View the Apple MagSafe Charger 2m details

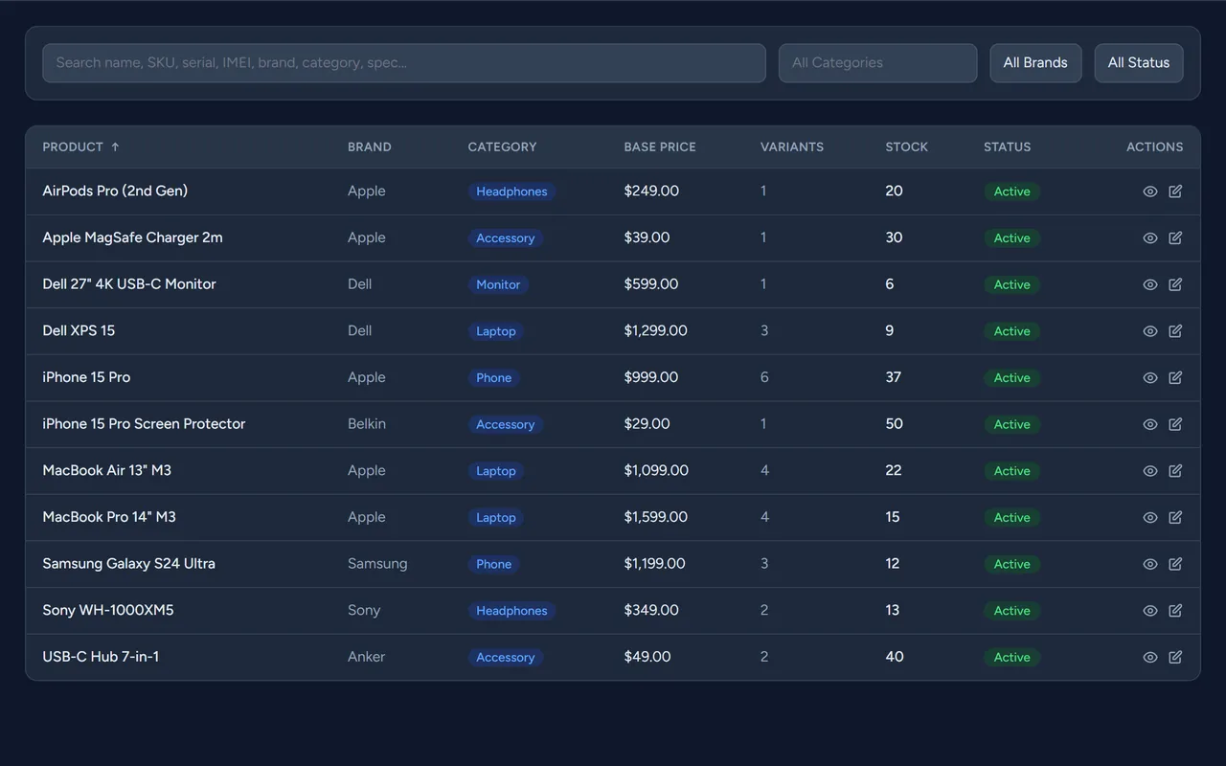point(1150,238)
